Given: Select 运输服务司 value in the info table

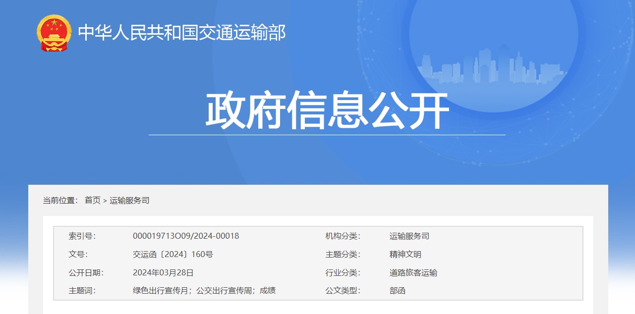Looking at the screenshot, I should [409, 236].
